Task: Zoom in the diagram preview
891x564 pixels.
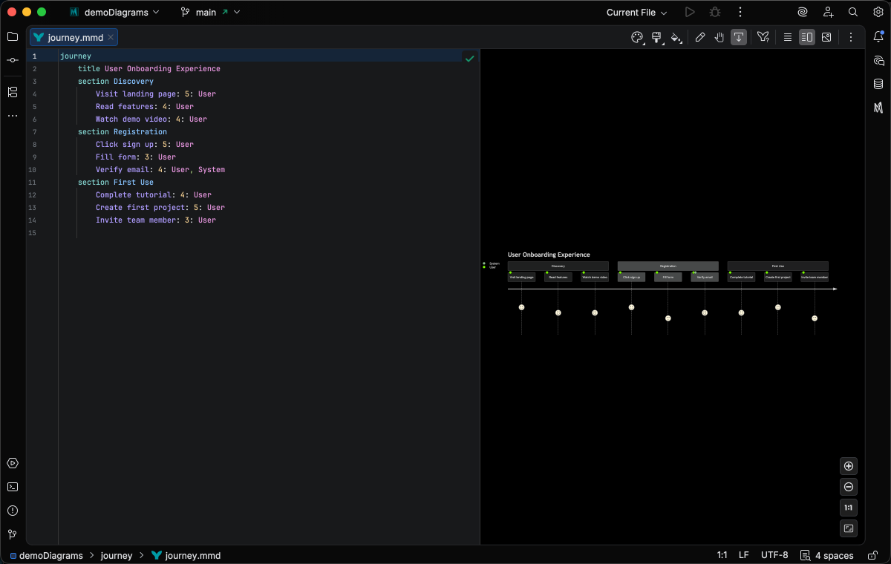Action: [849, 466]
